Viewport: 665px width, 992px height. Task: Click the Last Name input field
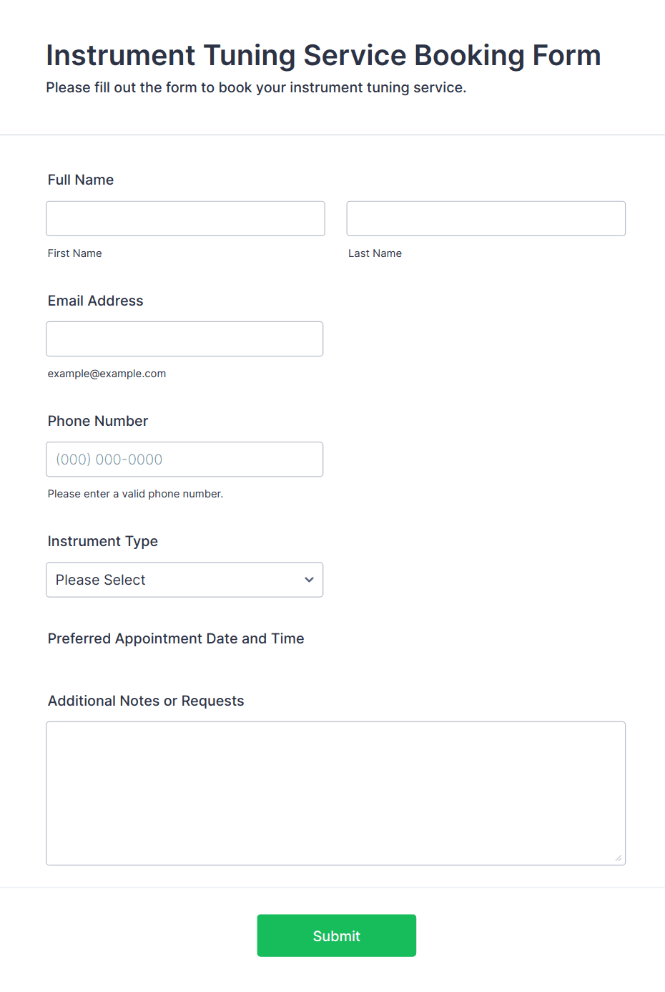tap(486, 218)
